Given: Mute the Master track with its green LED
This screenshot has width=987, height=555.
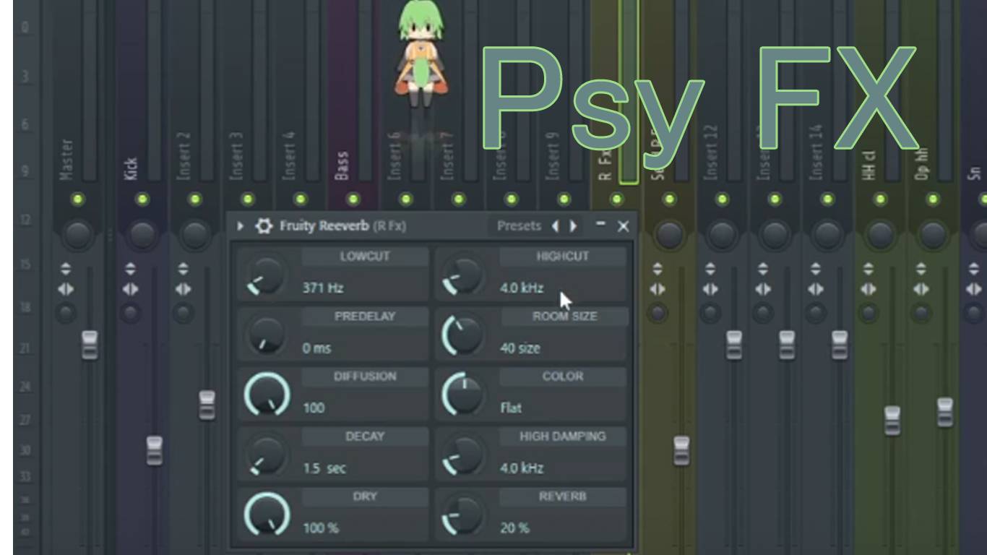Looking at the screenshot, I should [x=78, y=199].
